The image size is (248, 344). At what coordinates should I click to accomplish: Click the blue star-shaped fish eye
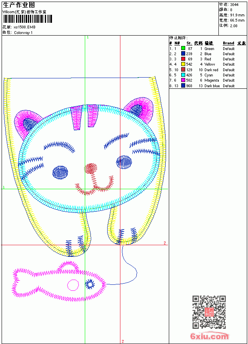click(x=90, y=284)
